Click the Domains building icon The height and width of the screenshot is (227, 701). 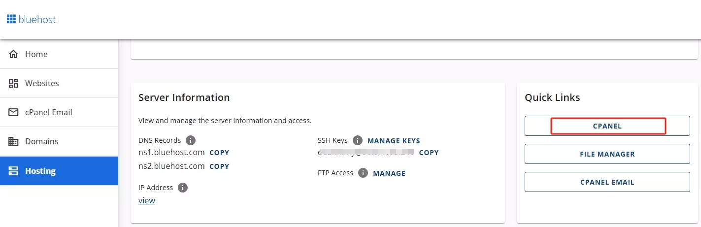click(x=14, y=141)
